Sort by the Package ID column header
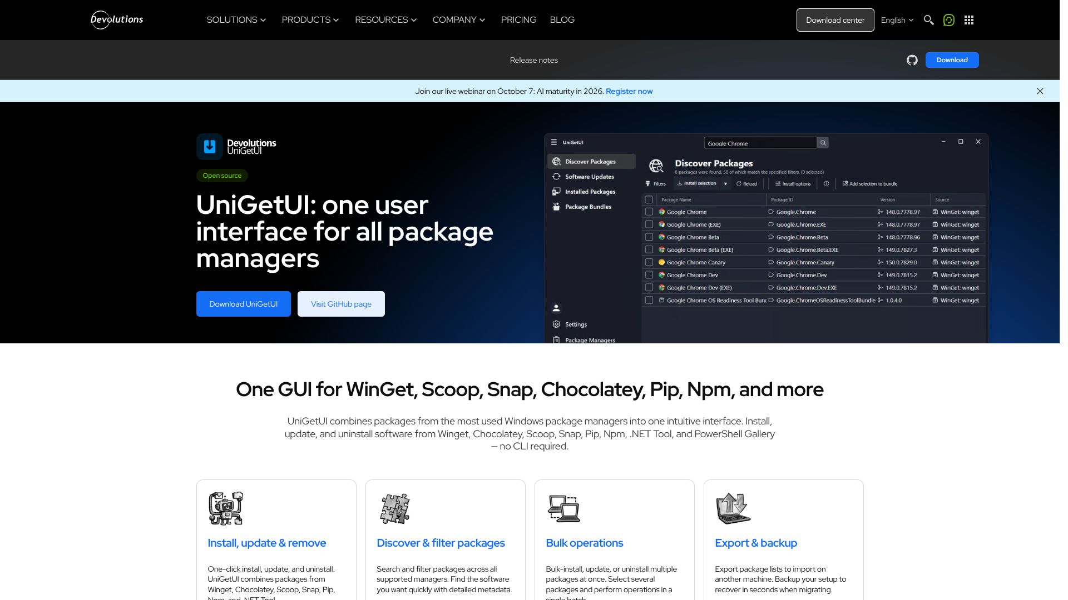This screenshot has height=600, width=1068. coord(782,200)
